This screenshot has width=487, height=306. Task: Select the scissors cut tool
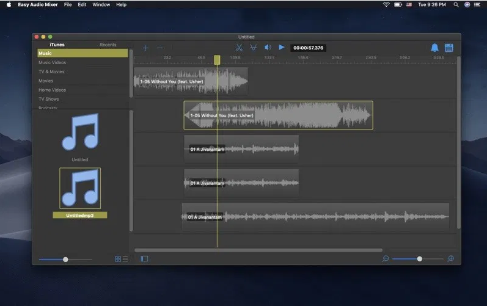pyautogui.click(x=239, y=48)
